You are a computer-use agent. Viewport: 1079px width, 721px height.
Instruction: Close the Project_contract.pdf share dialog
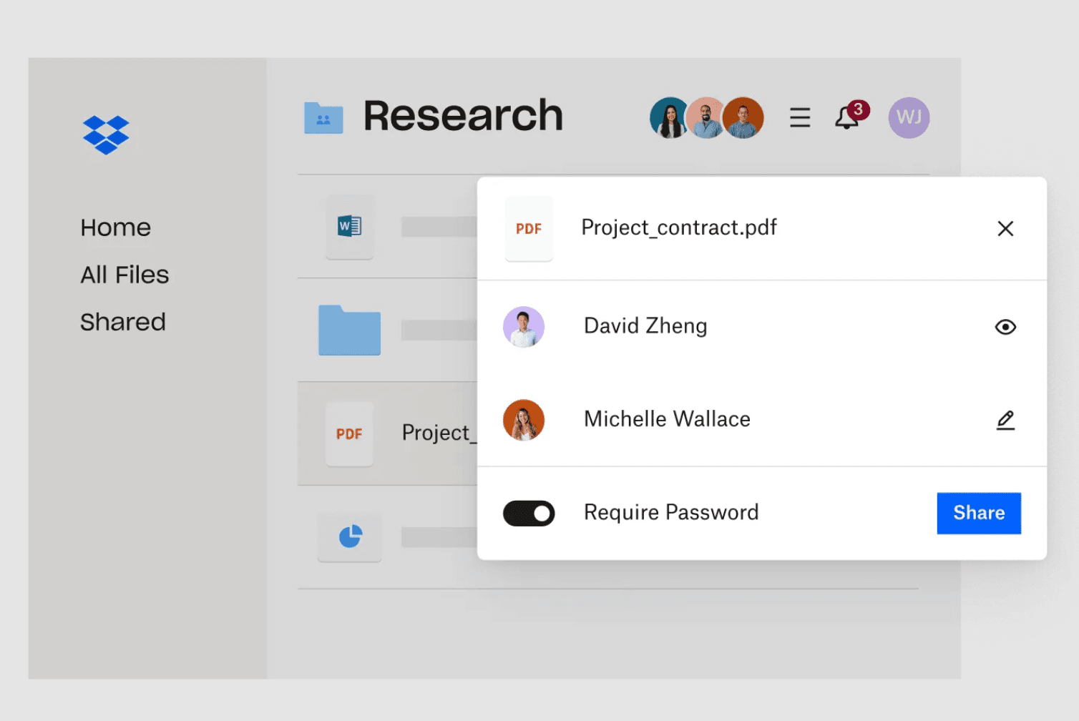pos(1005,229)
